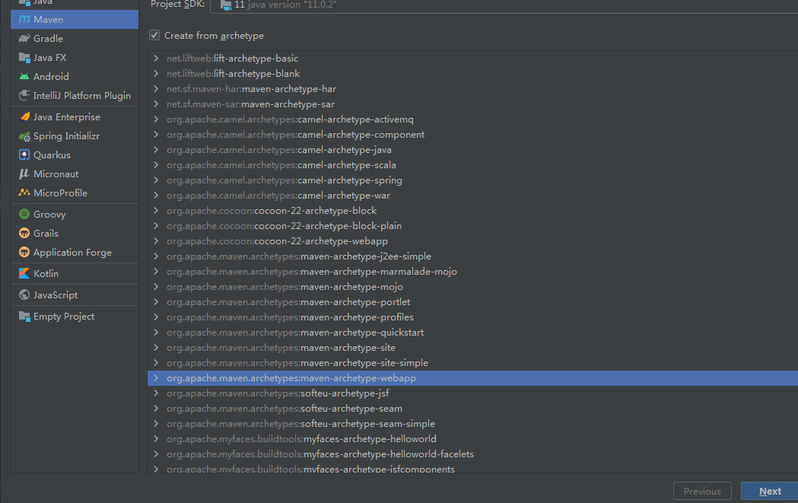
Task: Click the Kotlin logo icon
Action: (x=24, y=273)
